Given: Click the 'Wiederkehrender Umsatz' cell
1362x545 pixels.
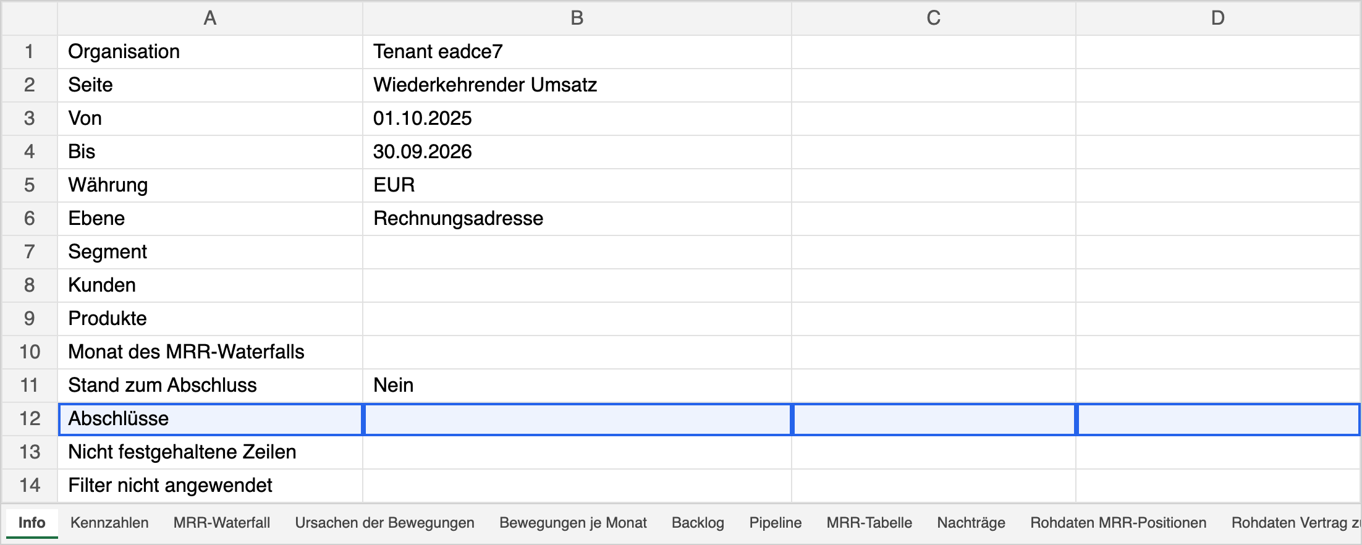Looking at the screenshot, I should 577,85.
